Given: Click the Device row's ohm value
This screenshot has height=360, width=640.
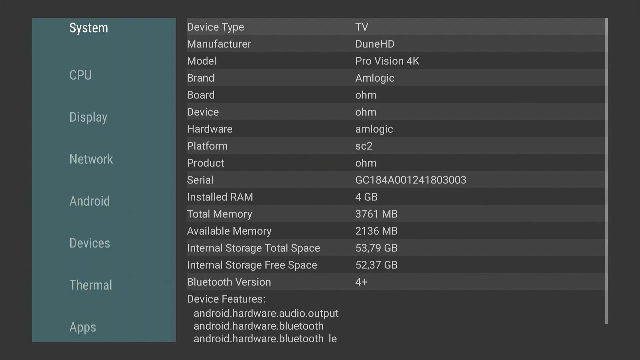Looking at the screenshot, I should click(366, 112).
